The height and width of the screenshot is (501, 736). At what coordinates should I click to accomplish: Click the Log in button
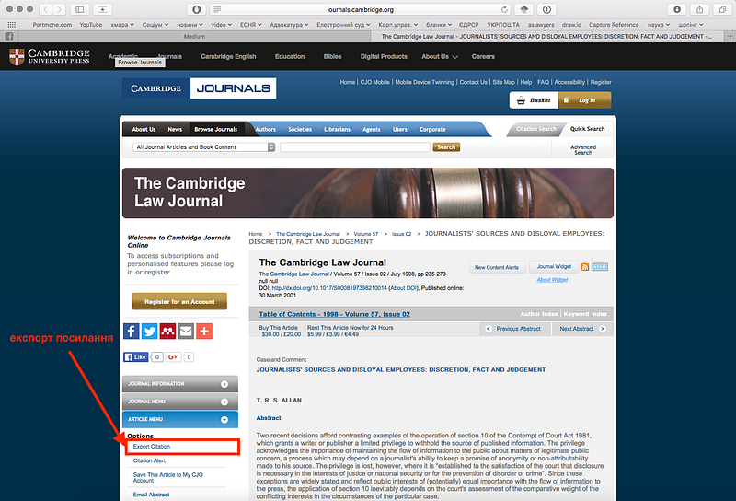[585, 100]
